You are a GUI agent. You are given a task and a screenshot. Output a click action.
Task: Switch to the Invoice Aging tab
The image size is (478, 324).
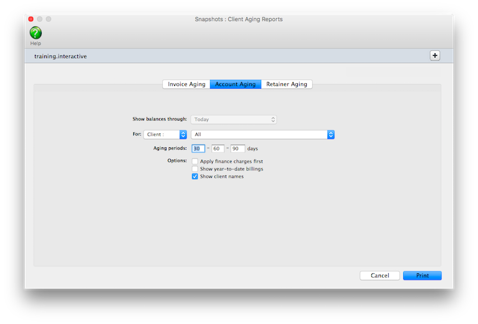186,84
